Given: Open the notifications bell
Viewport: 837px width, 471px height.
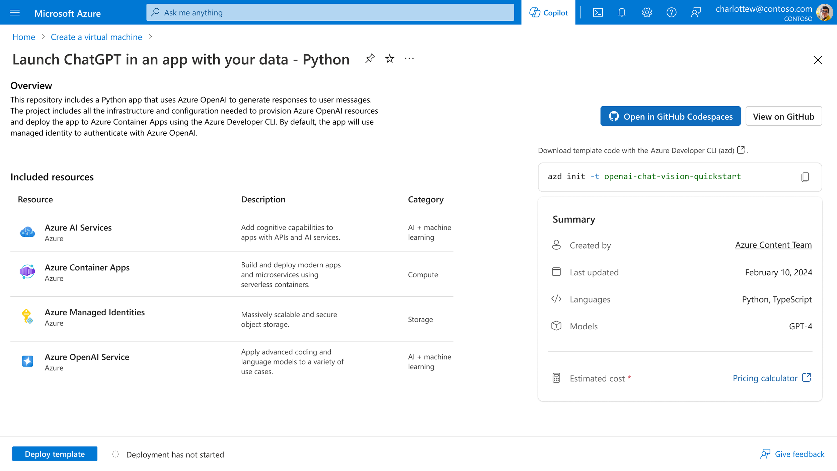Looking at the screenshot, I should pyautogui.click(x=622, y=12).
